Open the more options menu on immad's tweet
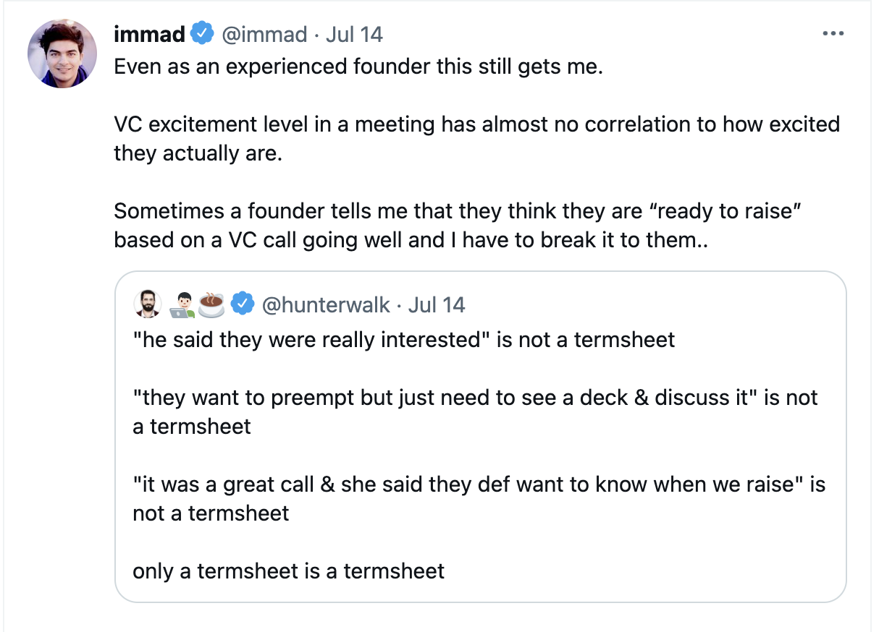This screenshot has width=879, height=632. [x=833, y=34]
